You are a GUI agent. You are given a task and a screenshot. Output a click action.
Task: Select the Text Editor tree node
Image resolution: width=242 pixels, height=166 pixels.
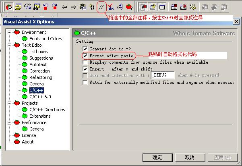coord(32,45)
